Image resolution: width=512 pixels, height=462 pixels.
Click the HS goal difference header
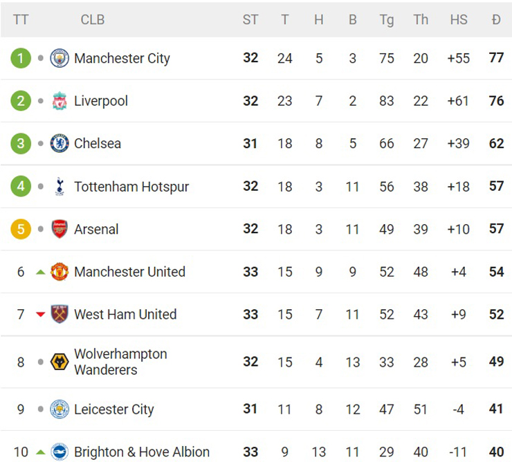pyautogui.click(x=458, y=20)
